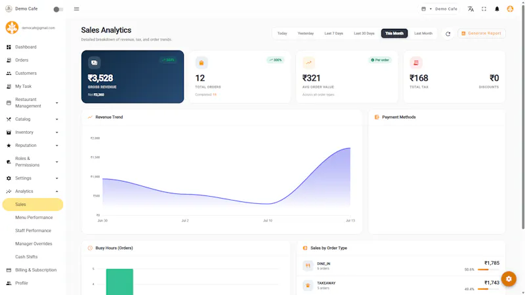This screenshot has height=295, width=525.
Task: Select Last 7 Days range
Action: pyautogui.click(x=333, y=33)
